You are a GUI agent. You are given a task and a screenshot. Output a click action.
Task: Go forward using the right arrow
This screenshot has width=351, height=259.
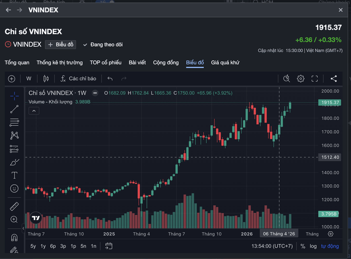20,10
